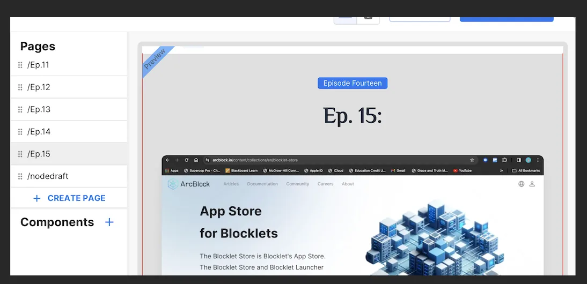Click the Apple ID bookmark
587x284 pixels.
point(313,170)
